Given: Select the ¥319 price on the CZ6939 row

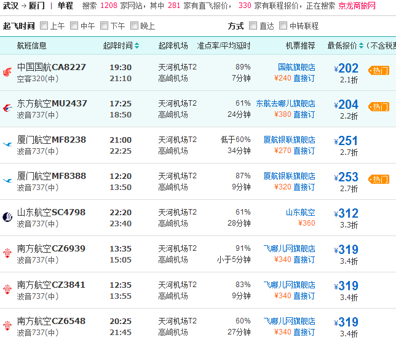Looking at the screenshot, I should point(346,250).
